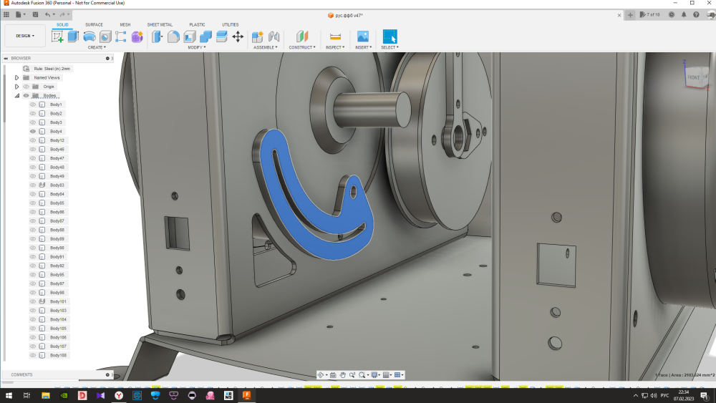This screenshot has height=403, width=716.
Task: Open the SURFACE tab
Action: click(x=94, y=24)
